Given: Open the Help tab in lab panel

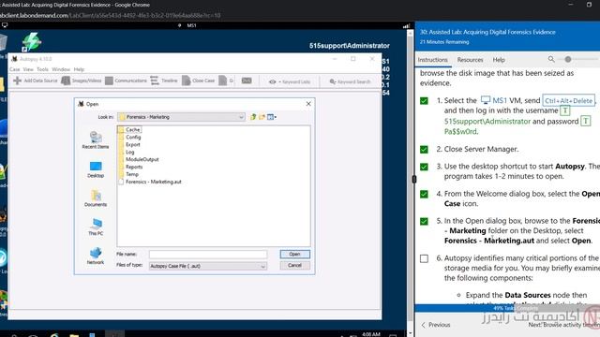Looking at the screenshot, I should click(x=499, y=60).
